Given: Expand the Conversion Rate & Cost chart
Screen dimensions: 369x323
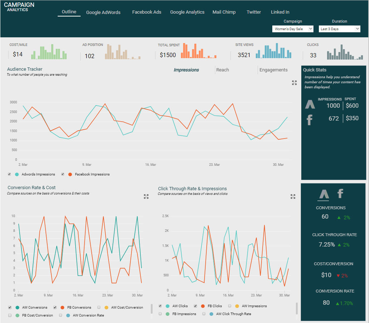Looking at the screenshot, I should click(146, 196).
